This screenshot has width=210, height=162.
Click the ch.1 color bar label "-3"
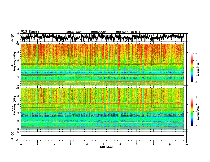(196, 53)
